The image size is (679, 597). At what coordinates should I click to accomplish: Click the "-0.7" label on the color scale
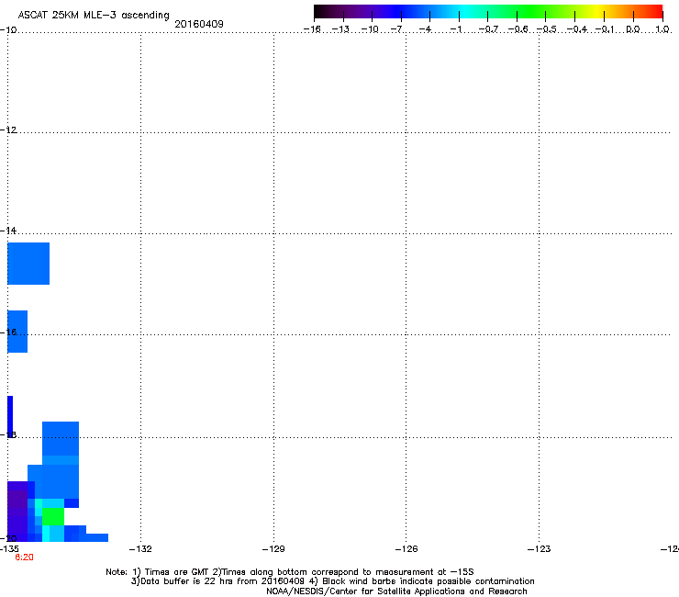[x=488, y=29]
